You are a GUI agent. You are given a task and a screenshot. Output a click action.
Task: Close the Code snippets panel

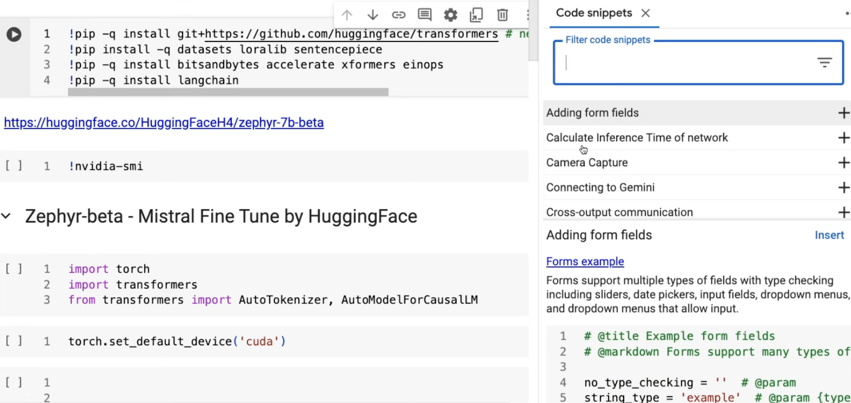[x=646, y=13]
